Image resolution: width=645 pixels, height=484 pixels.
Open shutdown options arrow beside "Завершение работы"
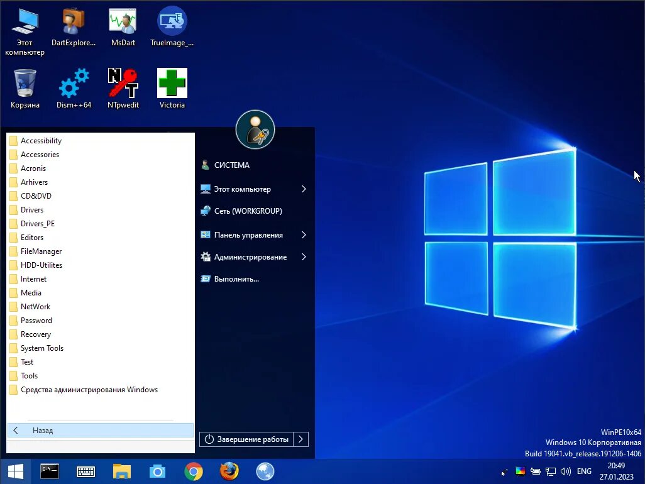[300, 439]
